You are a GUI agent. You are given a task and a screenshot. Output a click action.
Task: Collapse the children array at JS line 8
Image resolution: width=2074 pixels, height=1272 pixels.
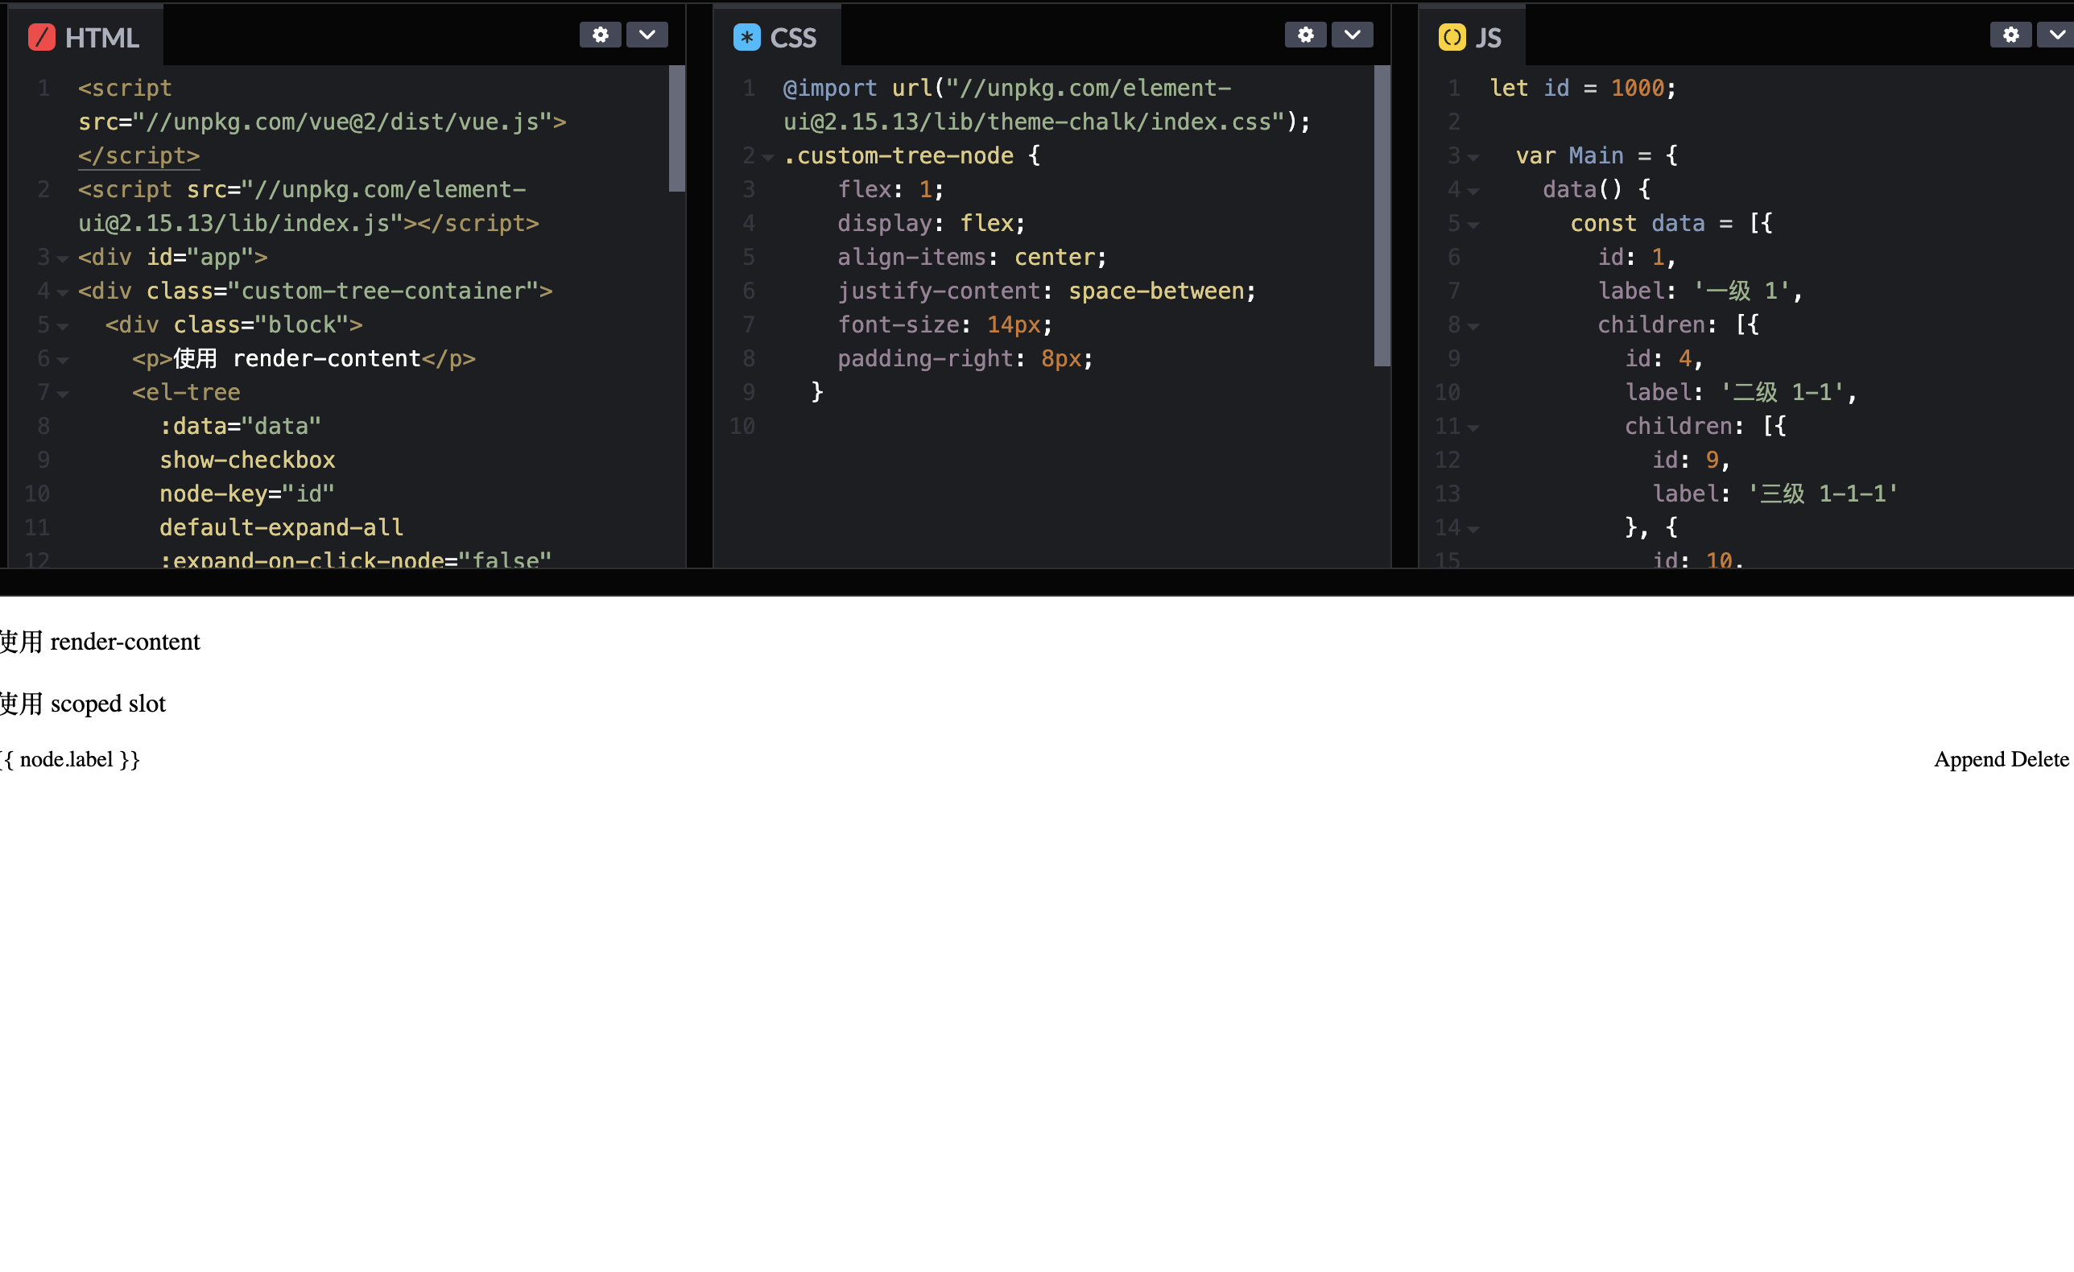pos(1473,326)
